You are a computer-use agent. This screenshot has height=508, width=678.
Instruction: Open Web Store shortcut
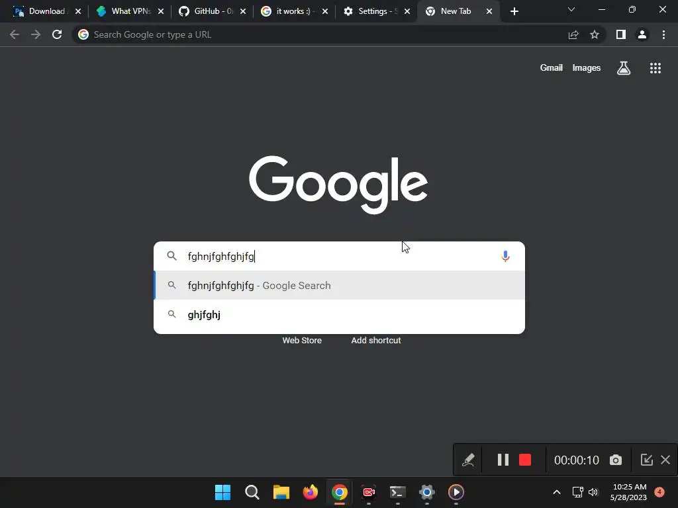click(302, 341)
